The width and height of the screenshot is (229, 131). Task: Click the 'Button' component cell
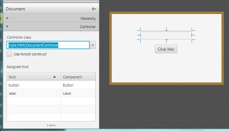pos(78,85)
